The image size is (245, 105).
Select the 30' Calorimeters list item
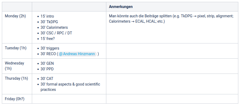(54, 27)
